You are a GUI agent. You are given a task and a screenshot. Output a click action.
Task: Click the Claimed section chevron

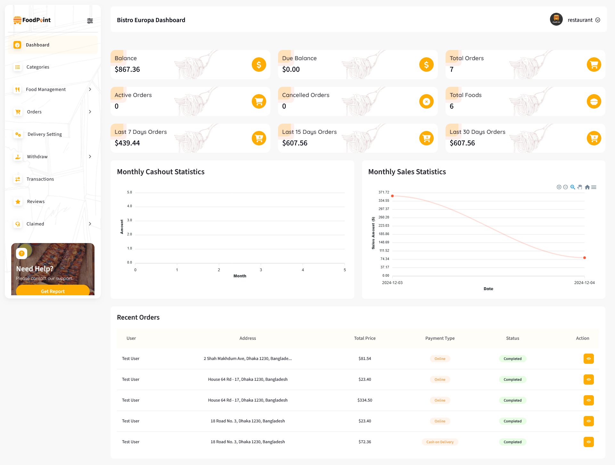[x=90, y=224]
